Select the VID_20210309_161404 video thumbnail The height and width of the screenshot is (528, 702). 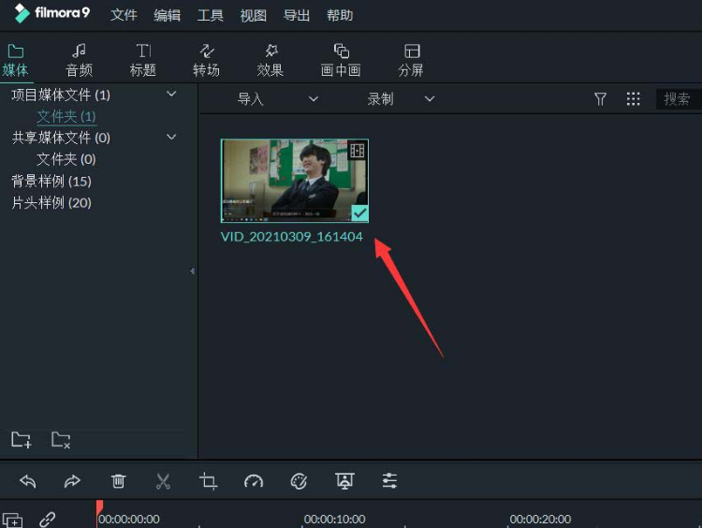tap(295, 181)
